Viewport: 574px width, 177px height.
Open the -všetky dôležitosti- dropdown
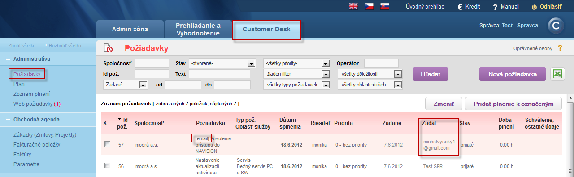coord(370,74)
